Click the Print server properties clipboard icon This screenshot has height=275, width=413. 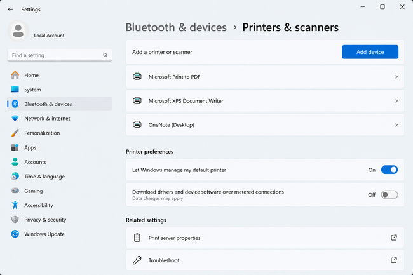(x=137, y=238)
